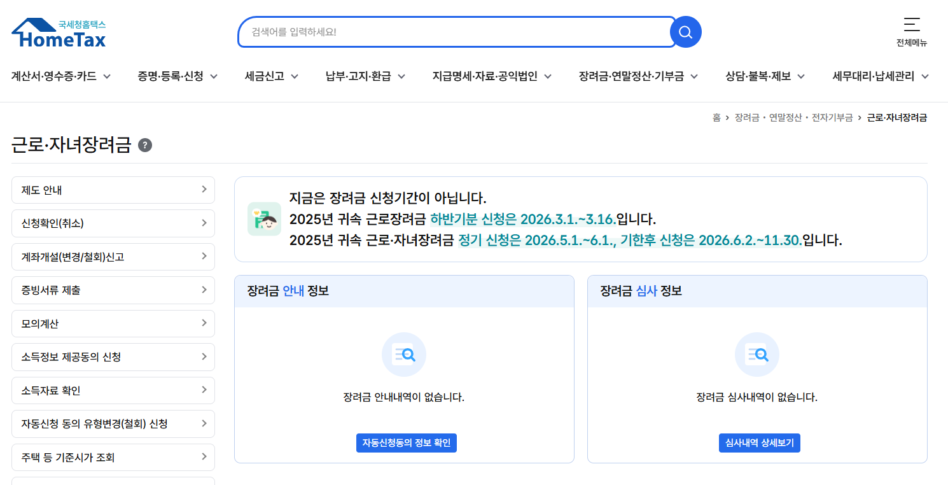Click the character icon in the notice banner
Screen dimensions: 948x485
click(264, 219)
